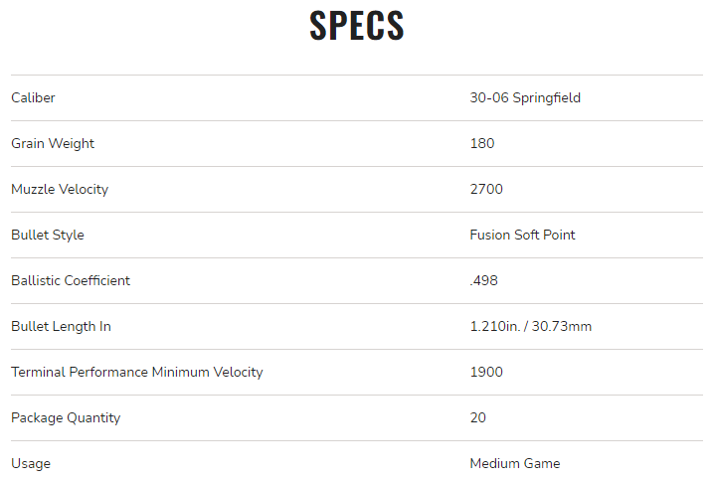Select the Bullet Style label
This screenshot has height=480, width=712.
coord(48,235)
